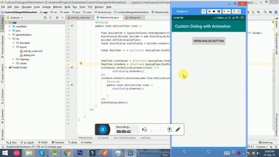Select activity_main.xml in project tree
This screenshot has width=279, height=157.
tap(31, 51)
